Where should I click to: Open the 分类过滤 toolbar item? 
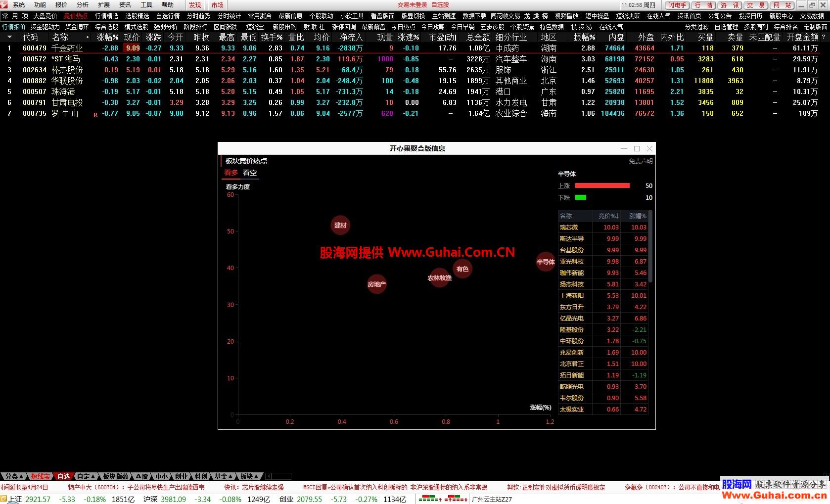point(696,27)
